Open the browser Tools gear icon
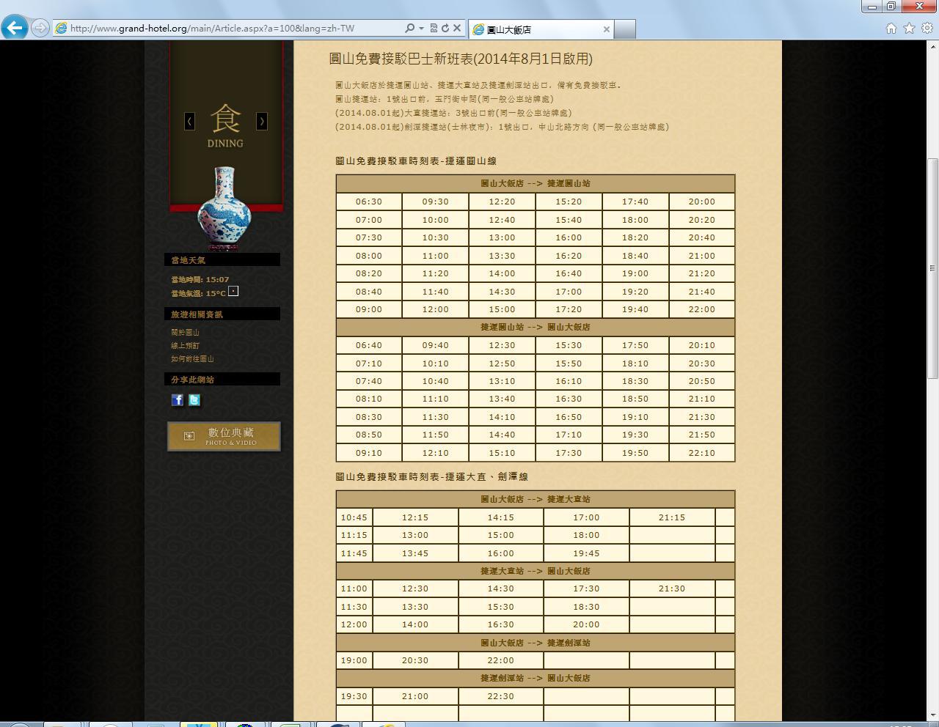Image resolution: width=939 pixels, height=727 pixels. pos(927,28)
